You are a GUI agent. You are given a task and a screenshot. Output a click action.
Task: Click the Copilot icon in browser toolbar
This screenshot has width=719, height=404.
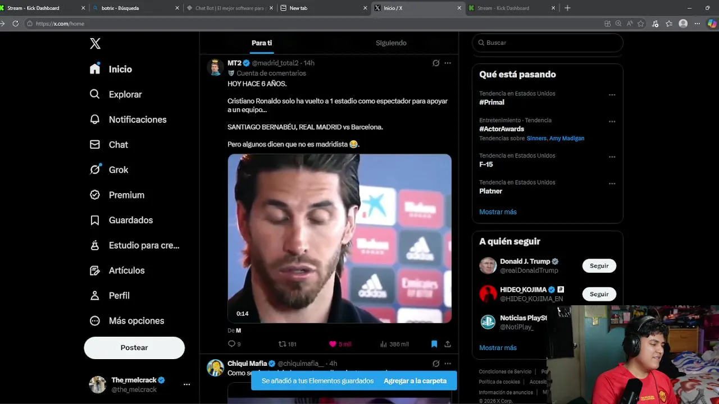(x=712, y=24)
